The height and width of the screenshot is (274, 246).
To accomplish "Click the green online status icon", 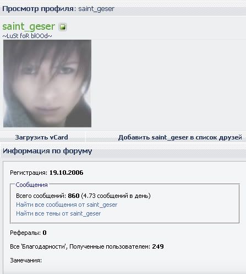I will click(63, 27).
